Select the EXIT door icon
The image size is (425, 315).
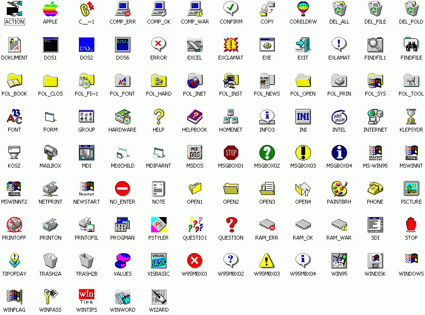click(303, 45)
